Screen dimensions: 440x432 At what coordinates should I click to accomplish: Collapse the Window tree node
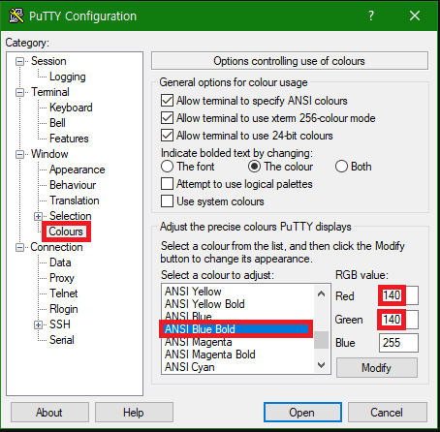click(20, 154)
